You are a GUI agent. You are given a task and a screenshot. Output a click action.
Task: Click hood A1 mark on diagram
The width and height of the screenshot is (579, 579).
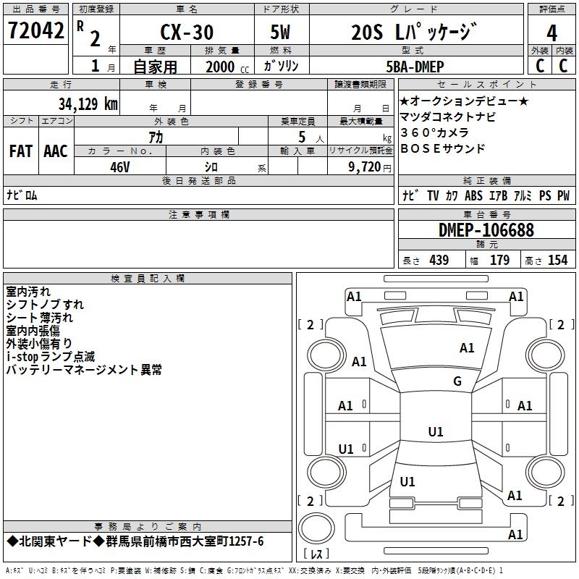[x=467, y=348]
